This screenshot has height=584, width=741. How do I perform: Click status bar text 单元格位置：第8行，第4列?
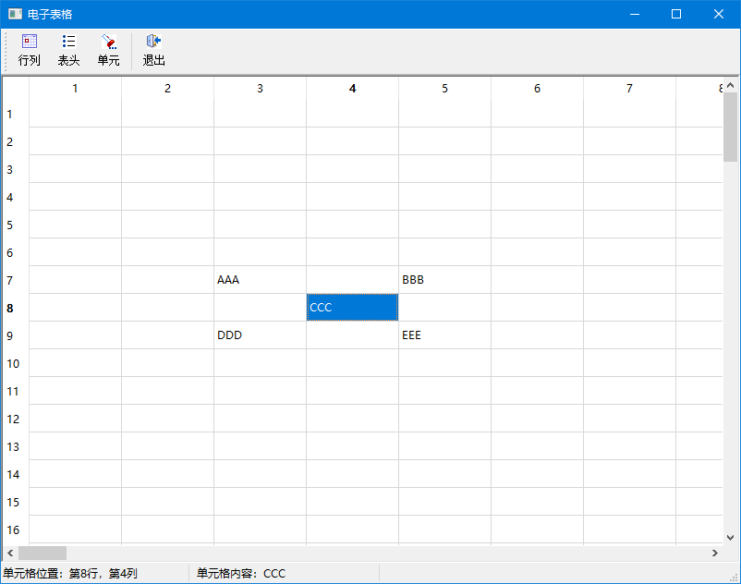point(70,573)
